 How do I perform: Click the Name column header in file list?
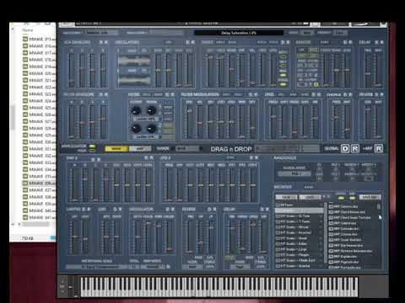click(28, 29)
